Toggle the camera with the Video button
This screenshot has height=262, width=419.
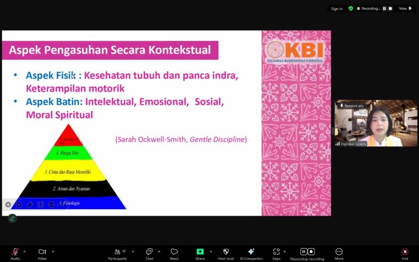(x=42, y=252)
